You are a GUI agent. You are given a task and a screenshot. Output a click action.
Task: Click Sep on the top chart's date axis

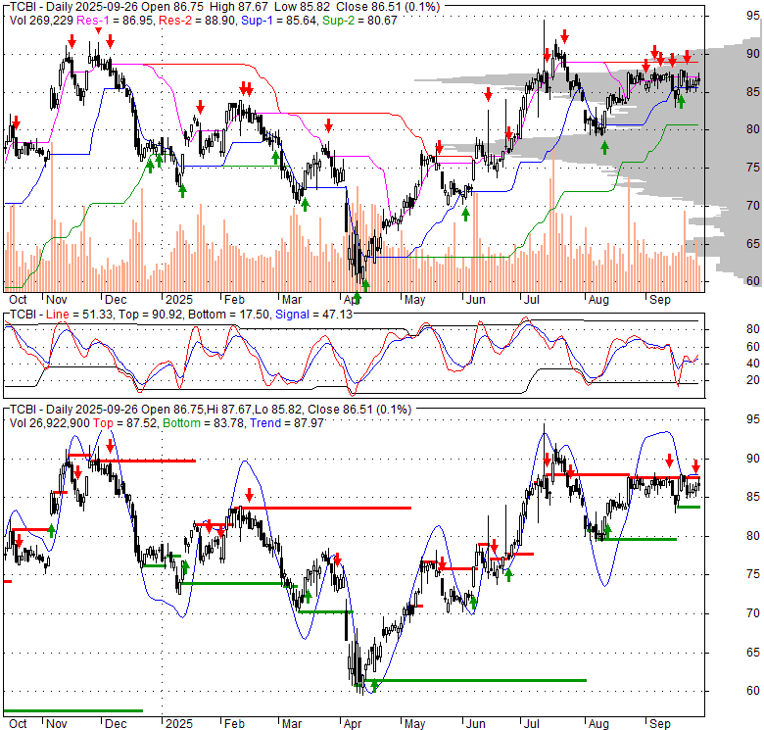coord(660,300)
